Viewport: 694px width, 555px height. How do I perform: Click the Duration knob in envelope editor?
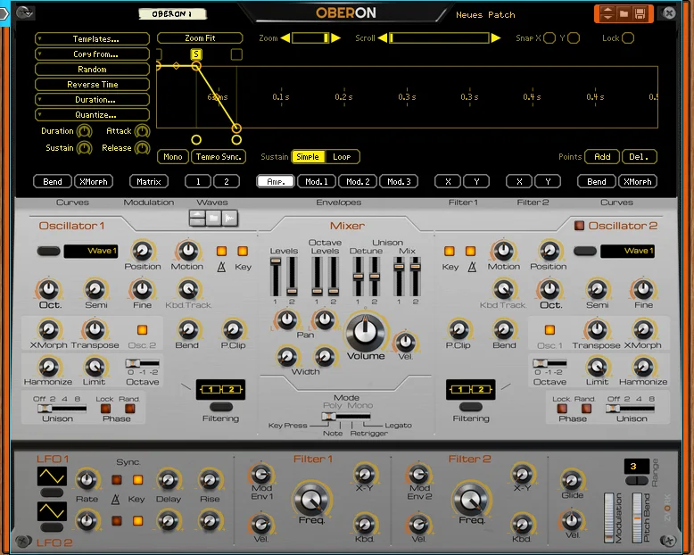coord(84,131)
